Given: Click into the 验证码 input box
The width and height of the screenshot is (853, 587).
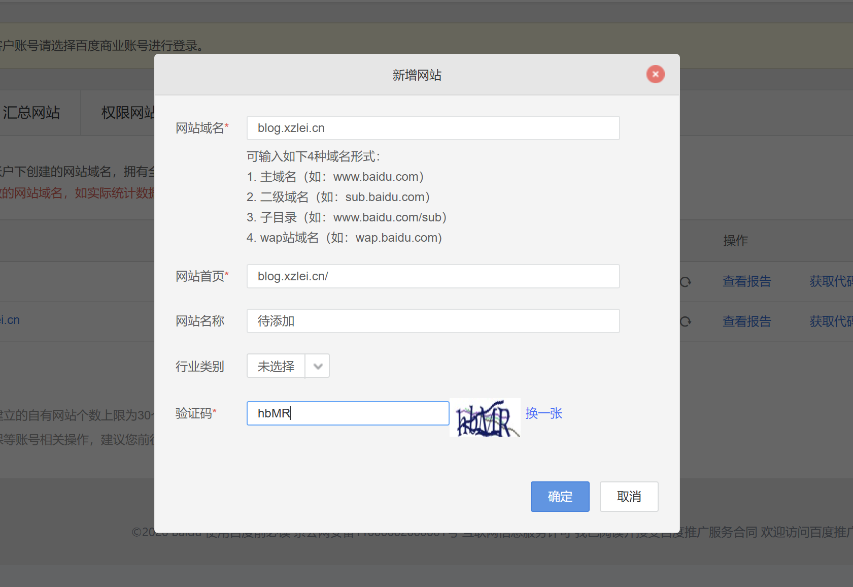Looking at the screenshot, I should [x=348, y=413].
